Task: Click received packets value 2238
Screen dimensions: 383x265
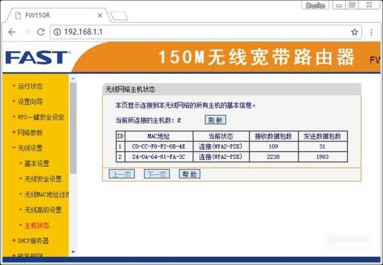Action: pyautogui.click(x=273, y=157)
